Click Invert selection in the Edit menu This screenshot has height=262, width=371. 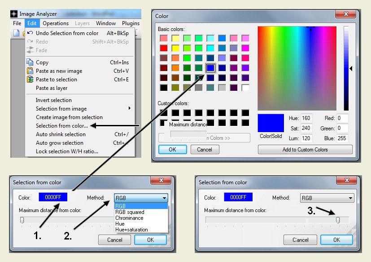pyautogui.click(x=54, y=100)
